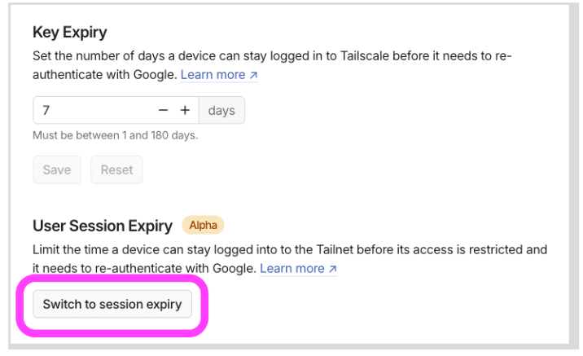Screen dimensions: 583x356
Task: Click Switch to session expiry button
Action: [112, 305]
